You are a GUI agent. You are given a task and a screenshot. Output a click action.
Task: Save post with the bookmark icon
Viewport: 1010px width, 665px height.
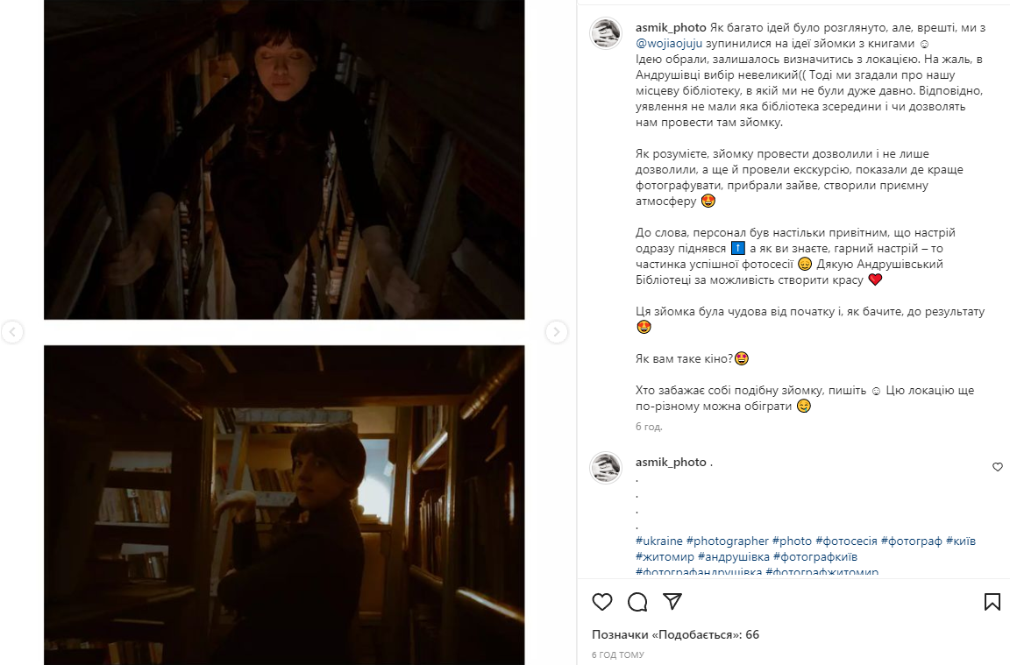992,602
